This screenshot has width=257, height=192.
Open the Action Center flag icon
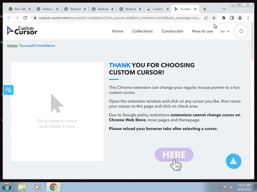coord(226,187)
